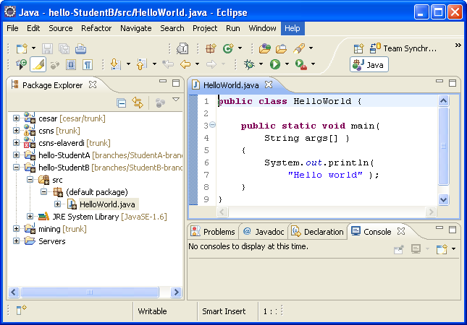This screenshot has width=467, height=325.
Task: Click the Debug bug icon
Action: [250, 64]
